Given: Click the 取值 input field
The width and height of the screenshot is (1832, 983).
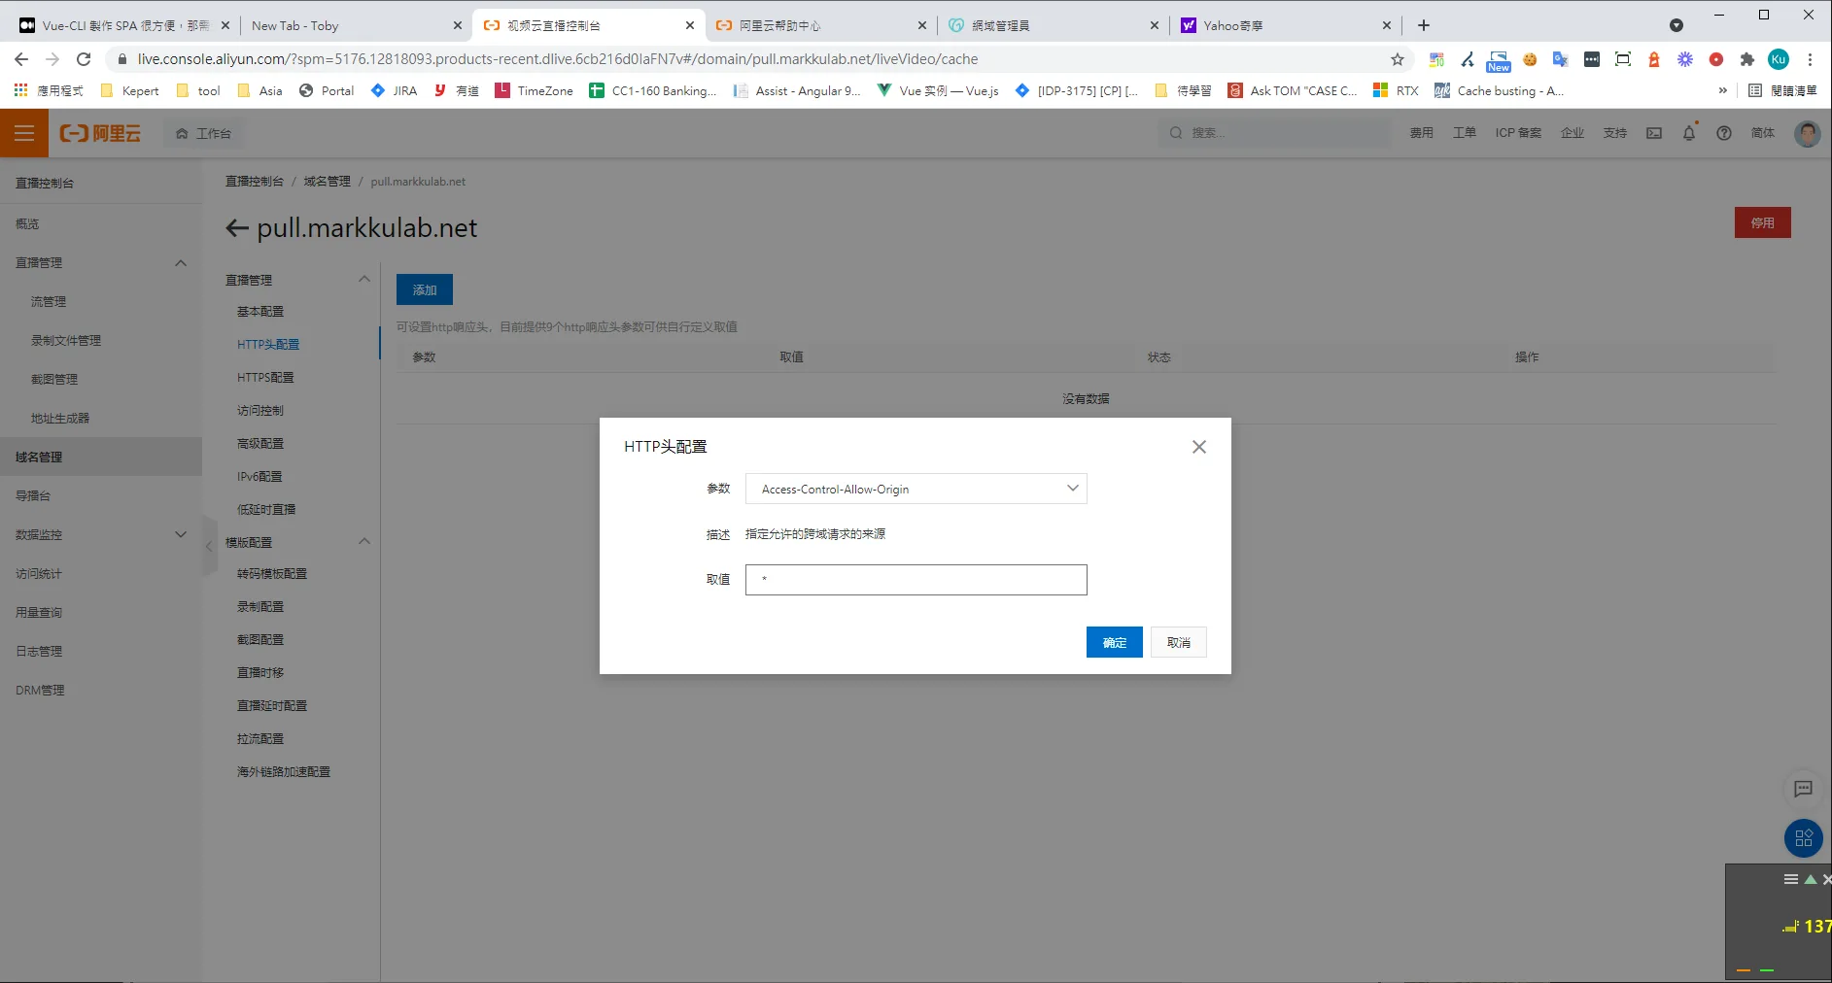Looking at the screenshot, I should 916,580.
